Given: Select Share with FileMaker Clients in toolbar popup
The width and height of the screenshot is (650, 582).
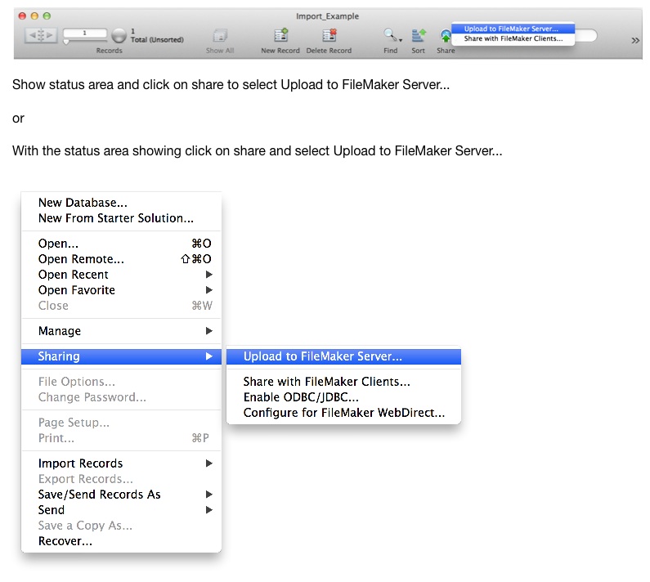Looking at the screenshot, I should (x=513, y=38).
